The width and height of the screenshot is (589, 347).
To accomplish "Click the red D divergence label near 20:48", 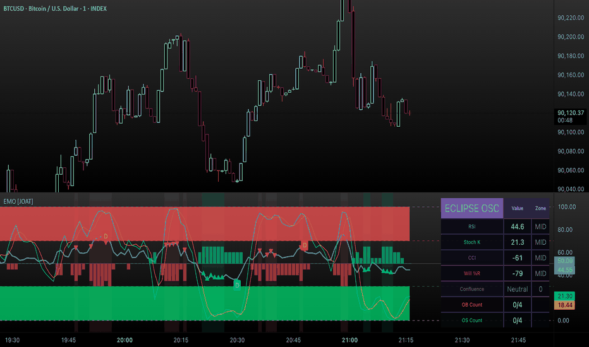I will (304, 245).
